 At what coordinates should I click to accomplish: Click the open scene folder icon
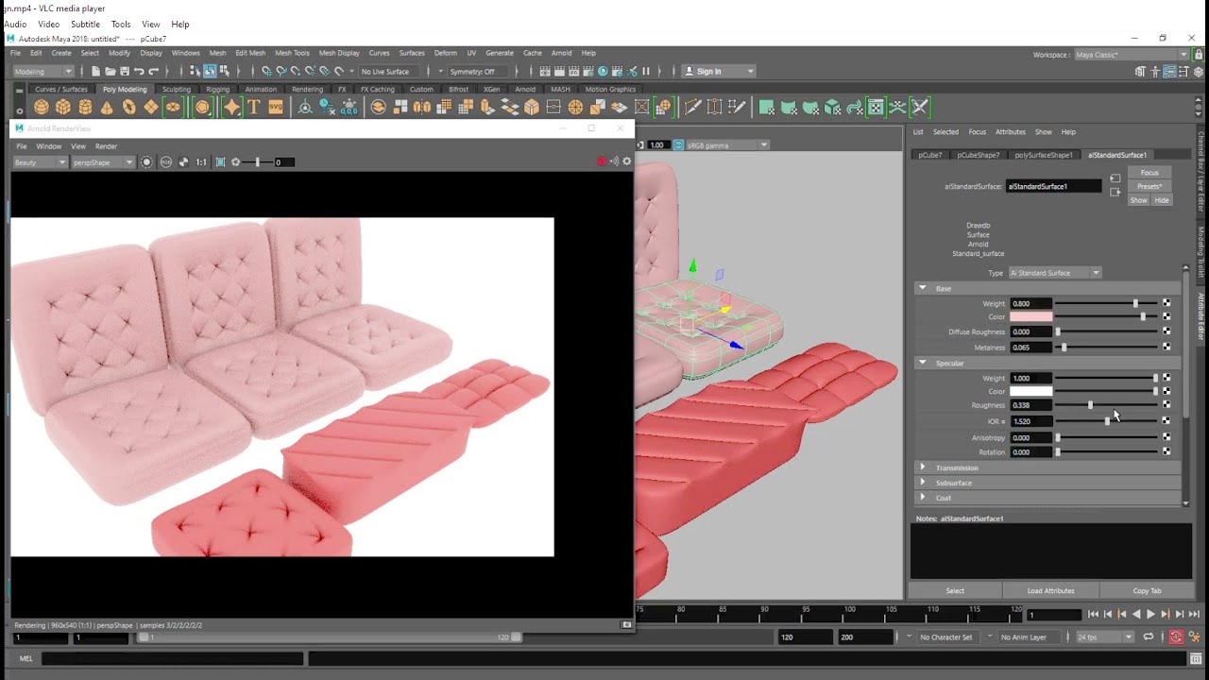tap(111, 71)
